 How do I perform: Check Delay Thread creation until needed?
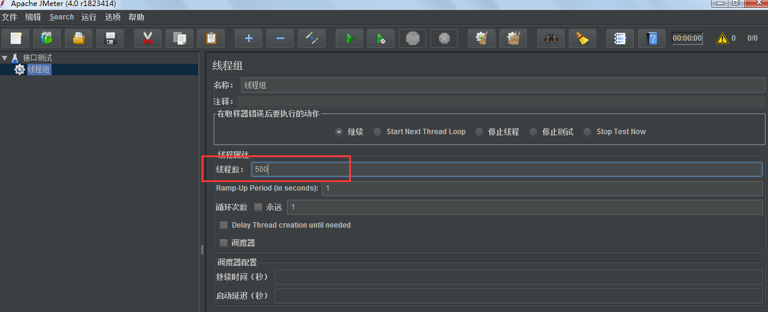pos(223,225)
